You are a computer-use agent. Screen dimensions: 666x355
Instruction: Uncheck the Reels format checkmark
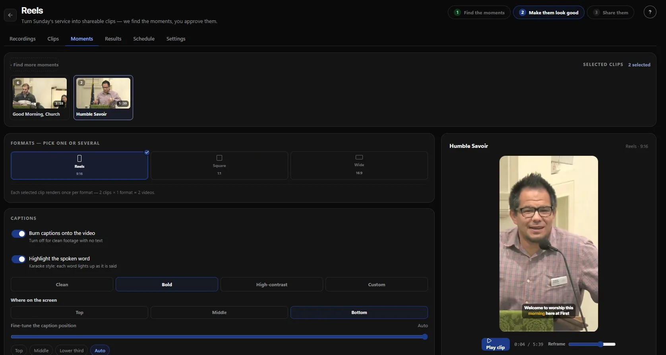click(x=147, y=152)
